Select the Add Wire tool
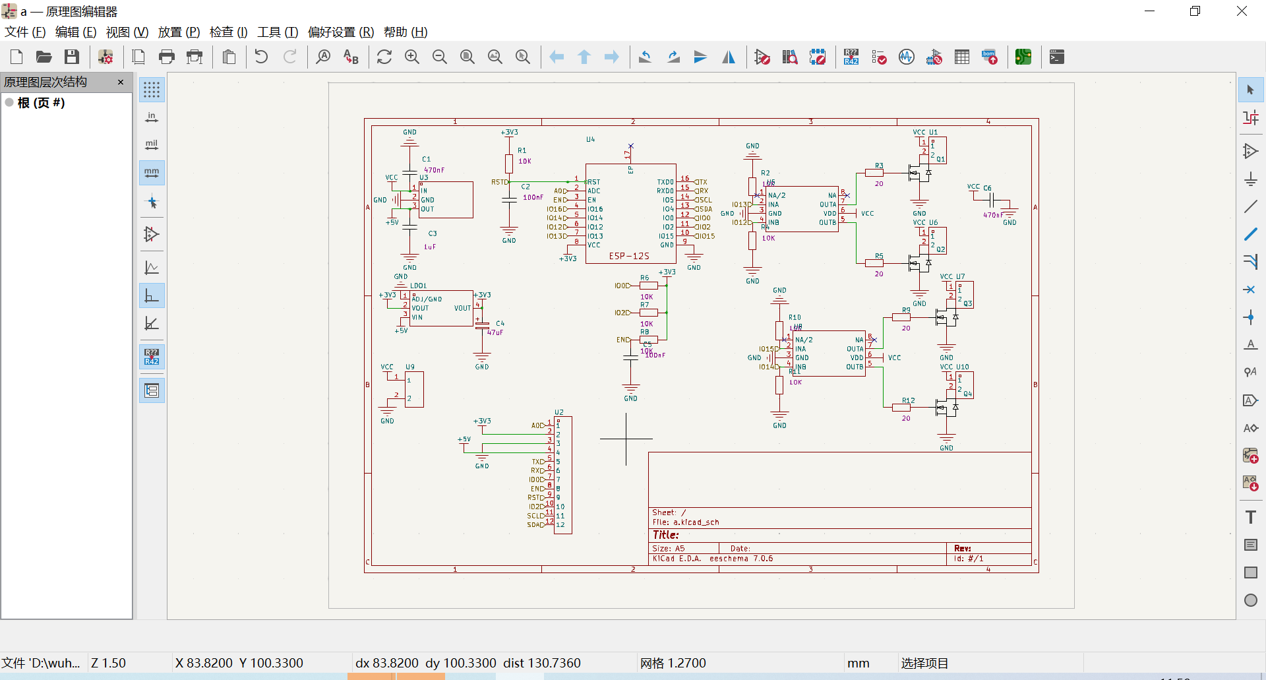 click(1251, 207)
